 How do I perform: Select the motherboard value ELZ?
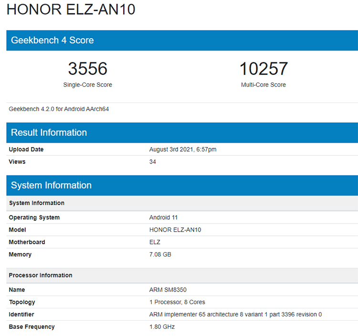pyautogui.click(x=155, y=242)
